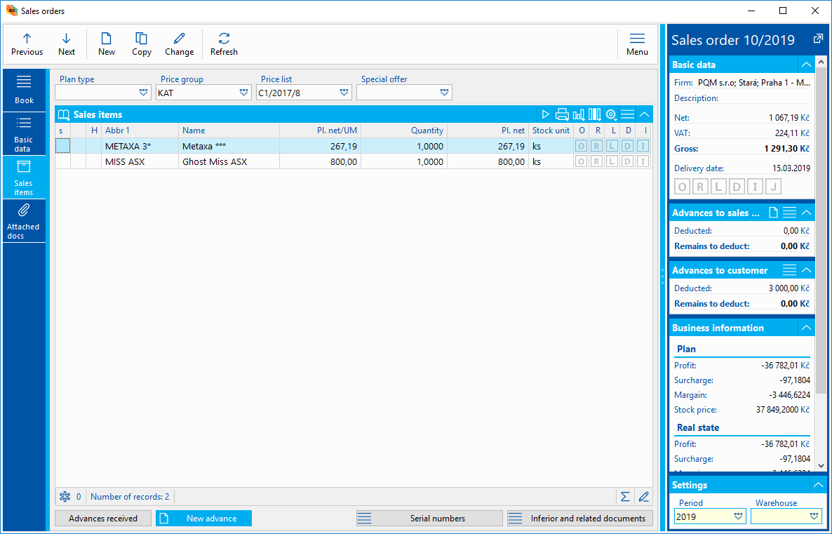
Task: Create new document in Advances to sales panel
Action: [x=773, y=213]
